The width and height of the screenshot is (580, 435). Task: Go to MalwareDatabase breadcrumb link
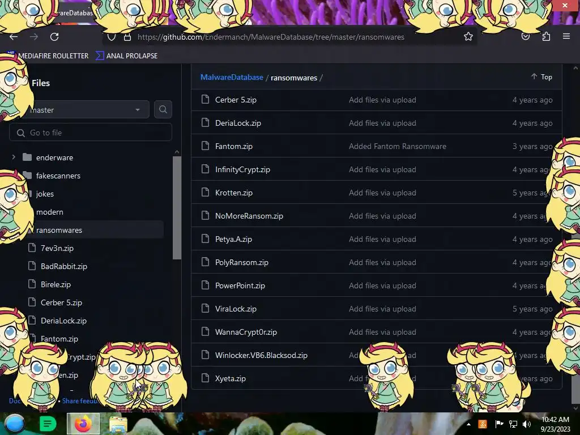(x=232, y=77)
